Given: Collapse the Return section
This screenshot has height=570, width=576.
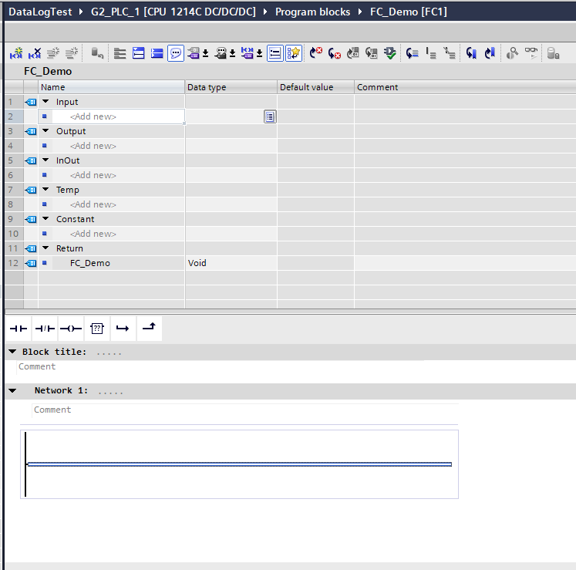Looking at the screenshot, I should 45,248.
